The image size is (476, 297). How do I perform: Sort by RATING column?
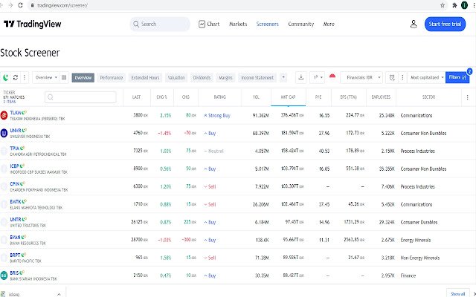pyautogui.click(x=219, y=97)
